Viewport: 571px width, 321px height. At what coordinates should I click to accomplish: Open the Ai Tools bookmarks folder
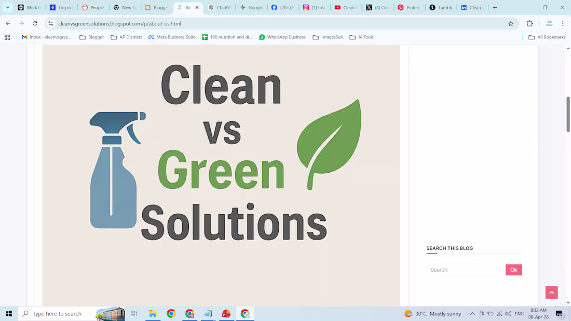coord(362,37)
